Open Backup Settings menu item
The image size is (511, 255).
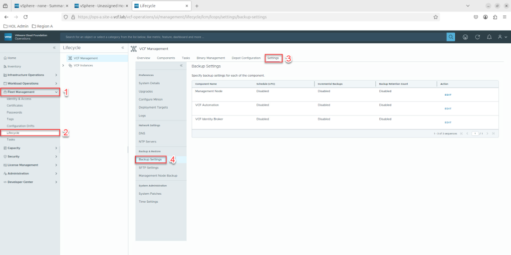tap(151, 159)
